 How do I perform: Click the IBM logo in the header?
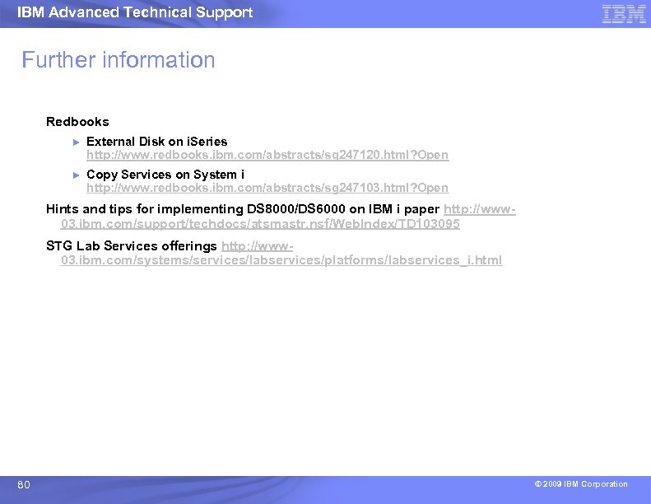click(x=624, y=14)
